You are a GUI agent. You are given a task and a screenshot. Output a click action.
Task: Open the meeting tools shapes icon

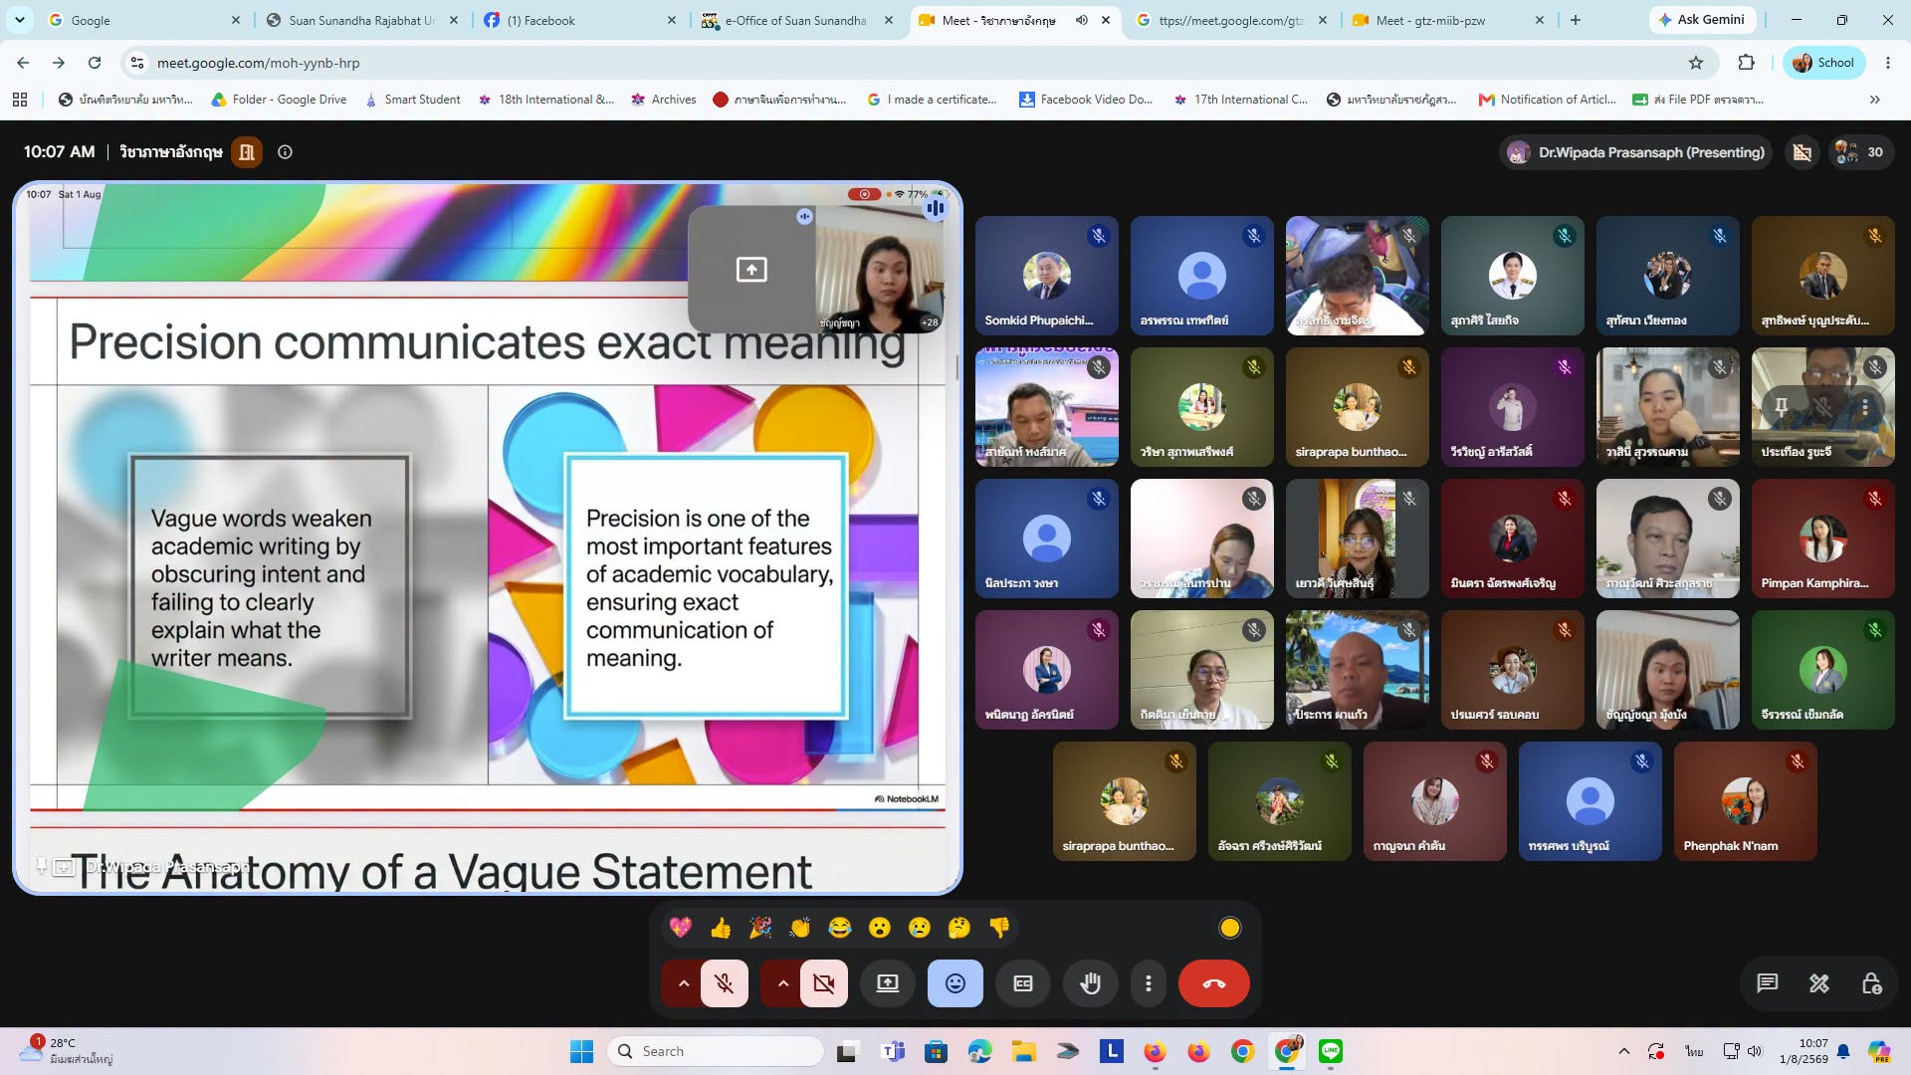click(1819, 983)
